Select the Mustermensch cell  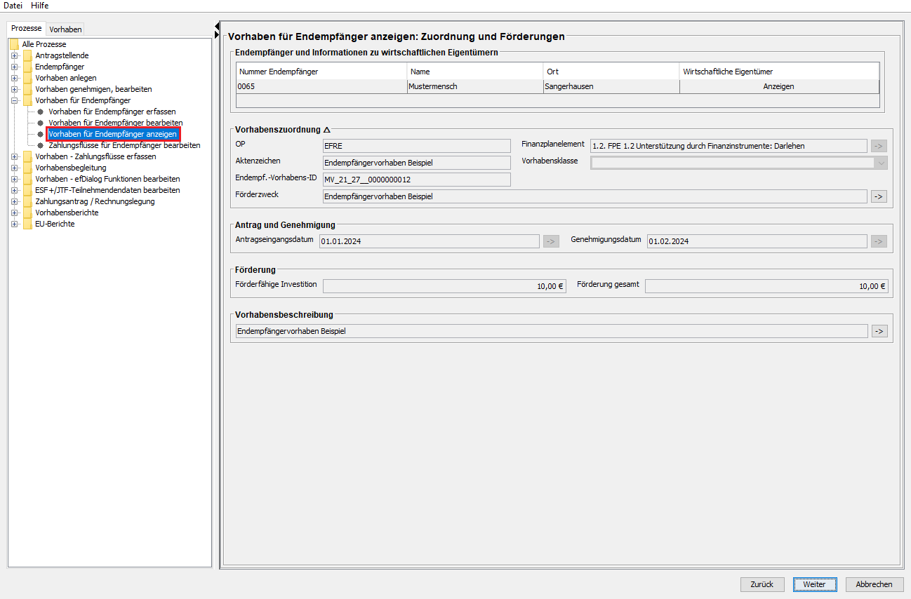(475, 86)
